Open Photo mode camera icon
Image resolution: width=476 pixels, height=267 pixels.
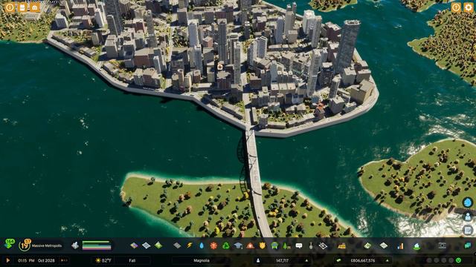(443, 245)
